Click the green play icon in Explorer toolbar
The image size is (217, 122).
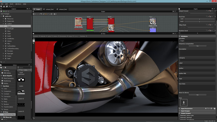(4, 11)
